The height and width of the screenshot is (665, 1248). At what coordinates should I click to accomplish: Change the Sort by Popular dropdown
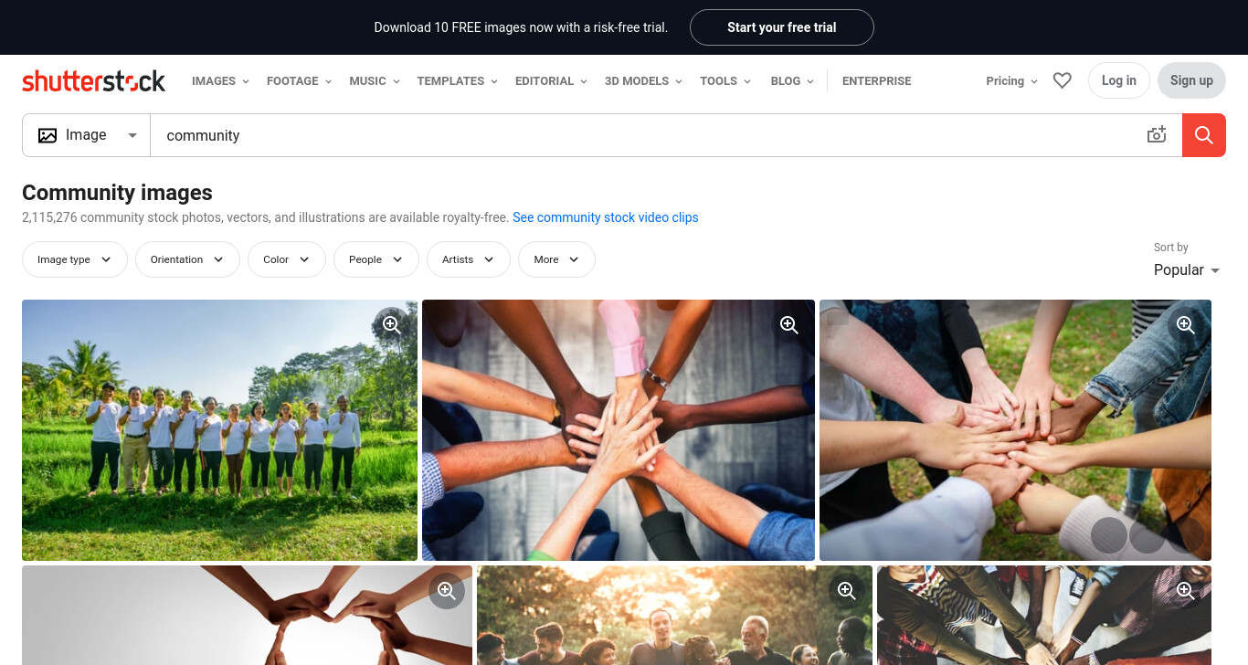(x=1187, y=270)
